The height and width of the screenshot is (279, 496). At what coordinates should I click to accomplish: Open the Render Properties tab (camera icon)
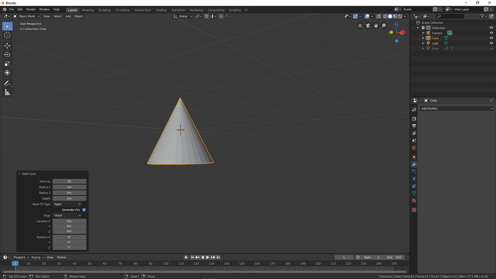coord(414,119)
